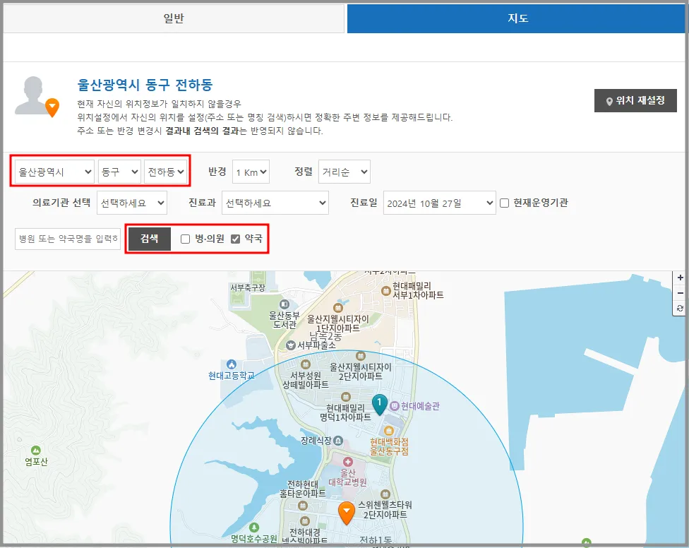
Task: Click the 울산광역시 동구 전하동 heading
Action: [x=145, y=85]
